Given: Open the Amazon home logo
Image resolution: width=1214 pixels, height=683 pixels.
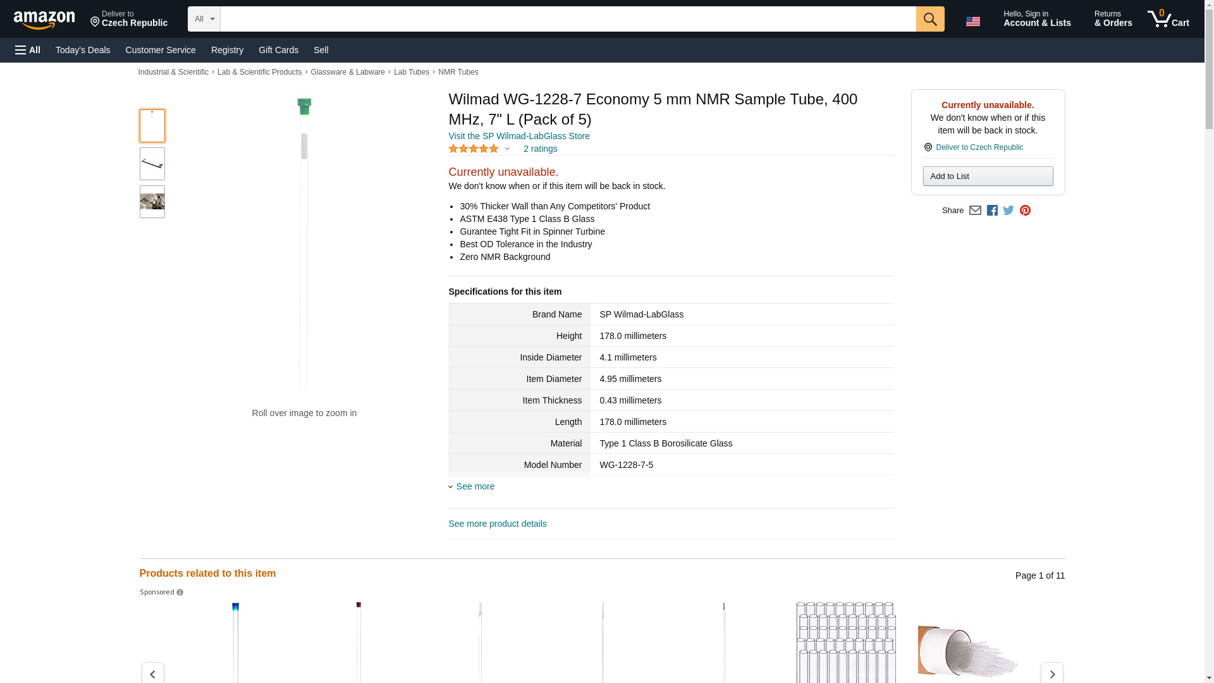Looking at the screenshot, I should tap(44, 20).
